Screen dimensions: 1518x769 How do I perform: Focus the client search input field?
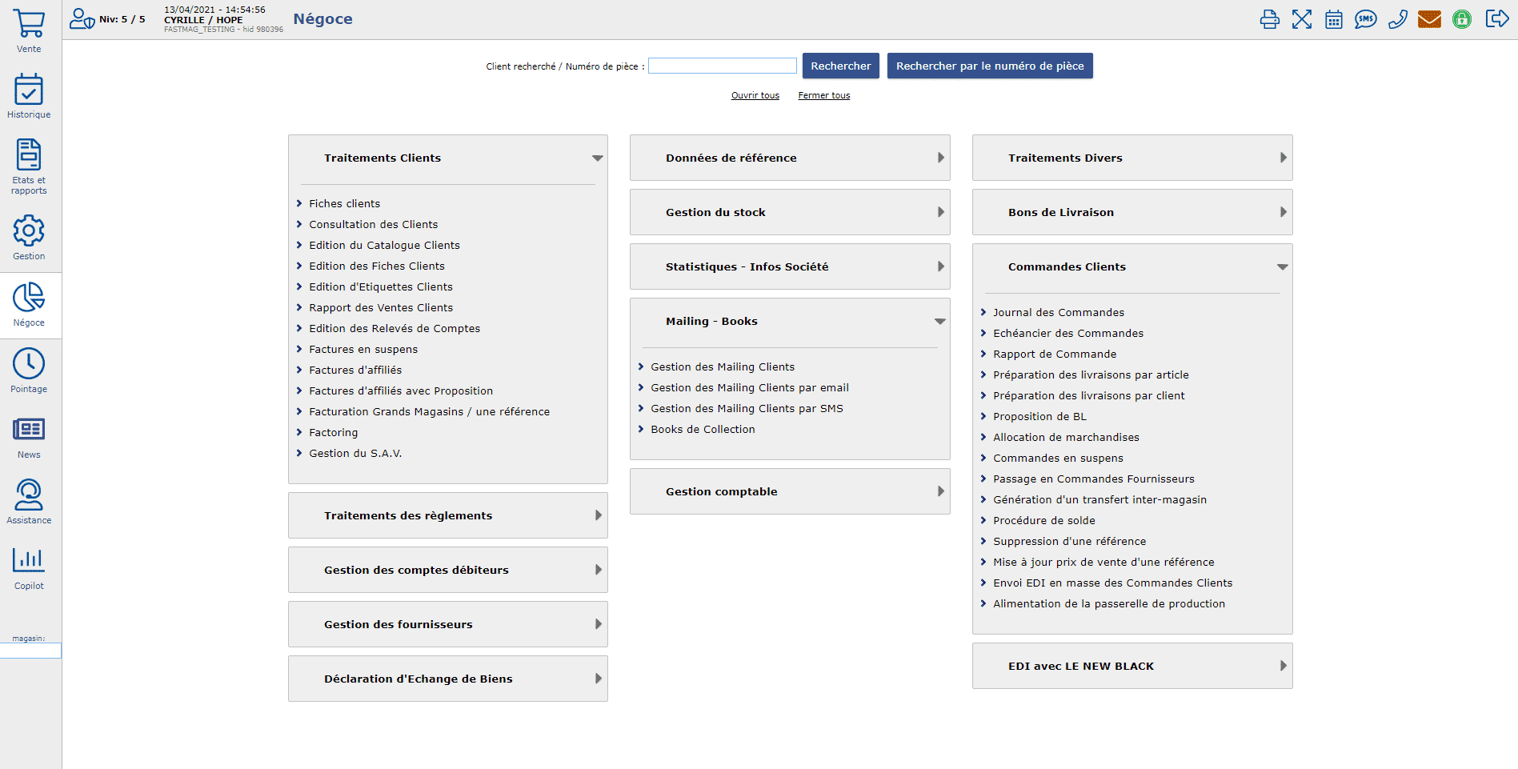(x=722, y=66)
